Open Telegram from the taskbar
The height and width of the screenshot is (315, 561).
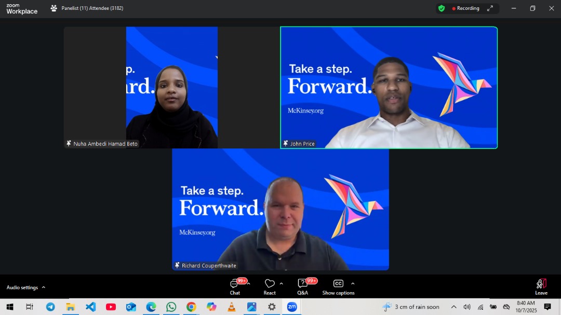[50, 307]
